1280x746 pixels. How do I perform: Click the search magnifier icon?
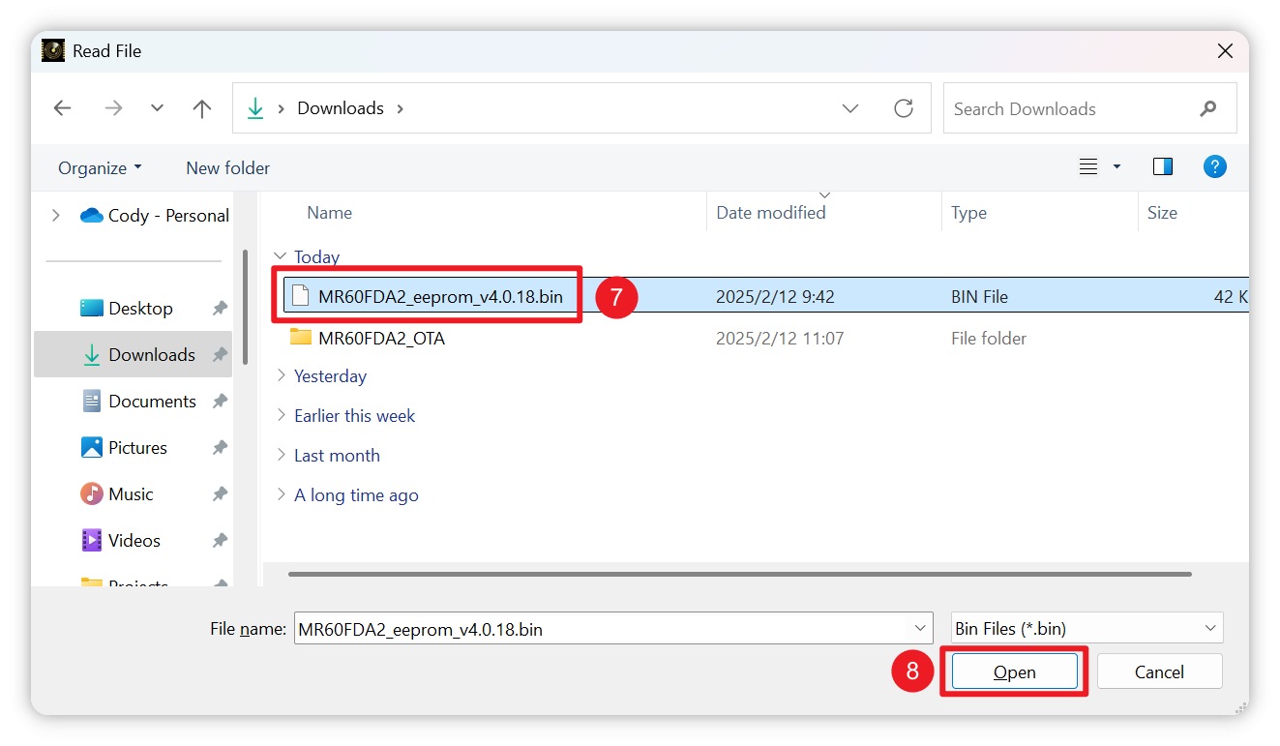[x=1207, y=108]
